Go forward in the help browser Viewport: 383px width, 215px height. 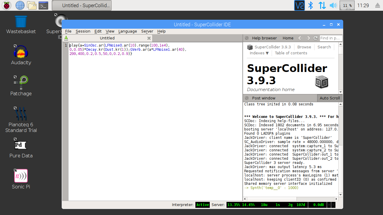pyautogui.click(x=308, y=38)
